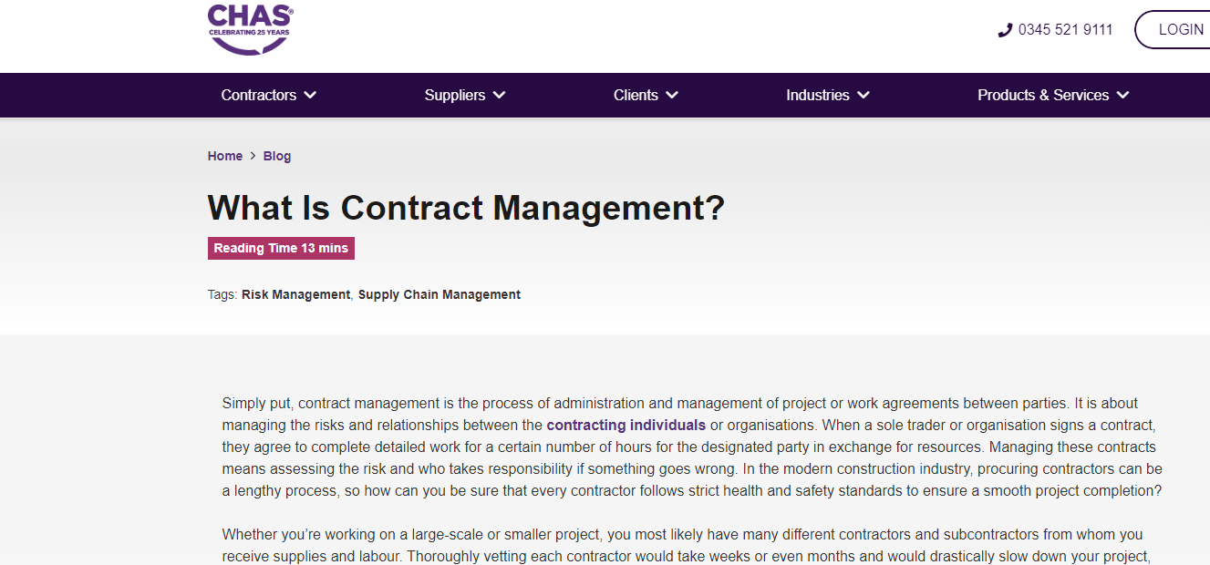Expand the Clients chevron arrow
The width and height of the screenshot is (1210, 565).
click(x=672, y=95)
